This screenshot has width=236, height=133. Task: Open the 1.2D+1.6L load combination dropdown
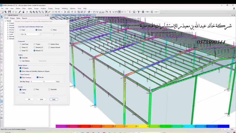click(x=30, y=34)
